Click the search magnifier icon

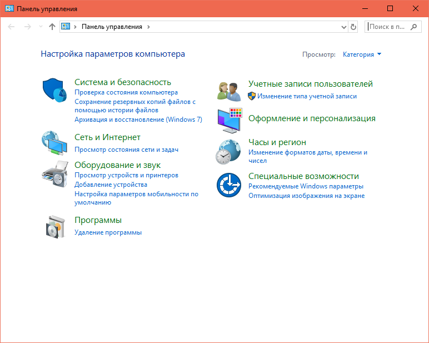pyautogui.click(x=413, y=27)
